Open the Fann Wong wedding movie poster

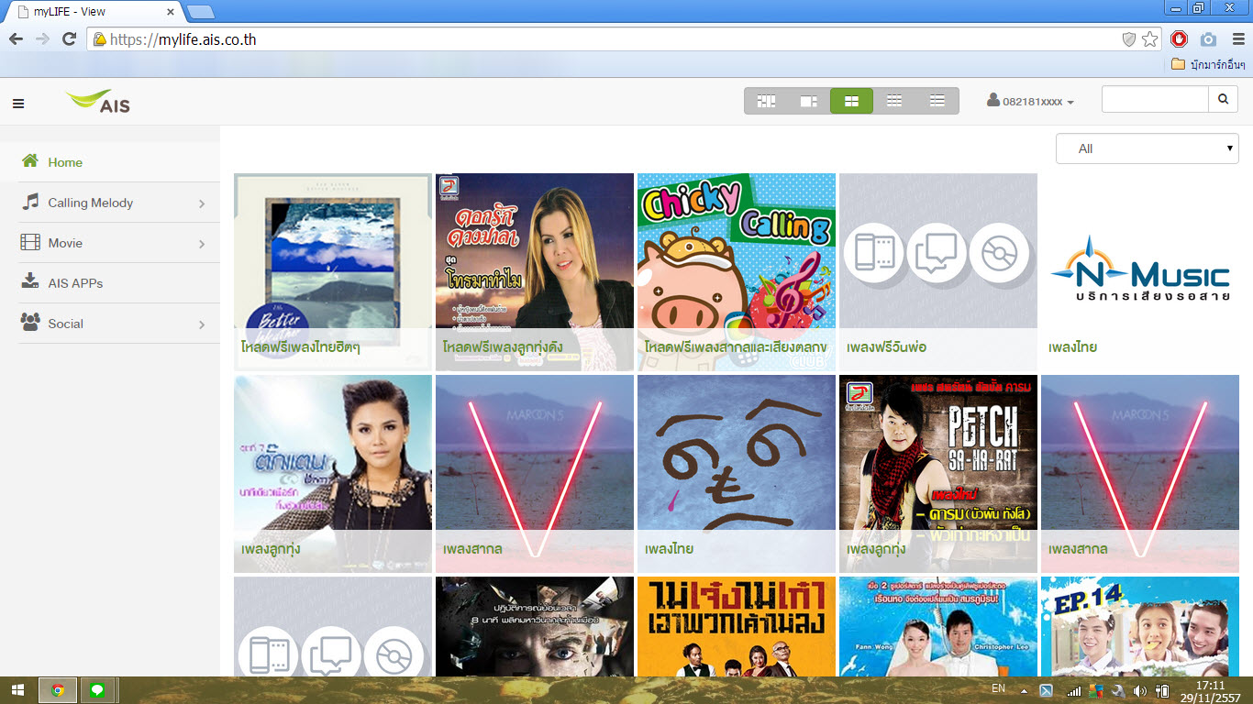[x=938, y=627]
